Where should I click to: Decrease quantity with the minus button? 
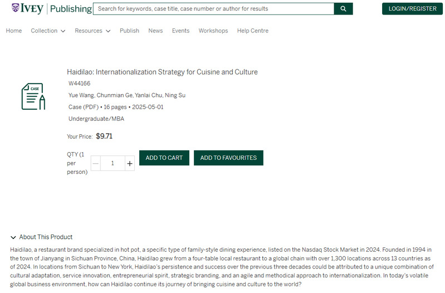pyautogui.click(x=96, y=163)
